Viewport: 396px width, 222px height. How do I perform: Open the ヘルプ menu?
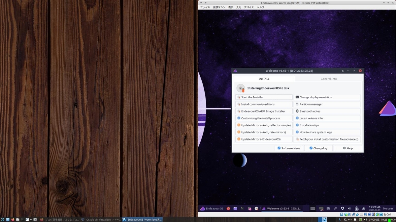[x=260, y=7]
